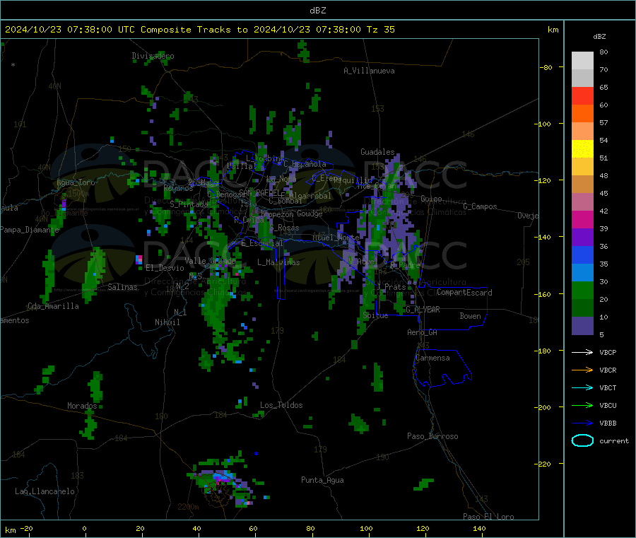Image resolution: width=636 pixels, height=538 pixels.
Task: Click the white VBCP arrow legend icon
Action: click(582, 352)
